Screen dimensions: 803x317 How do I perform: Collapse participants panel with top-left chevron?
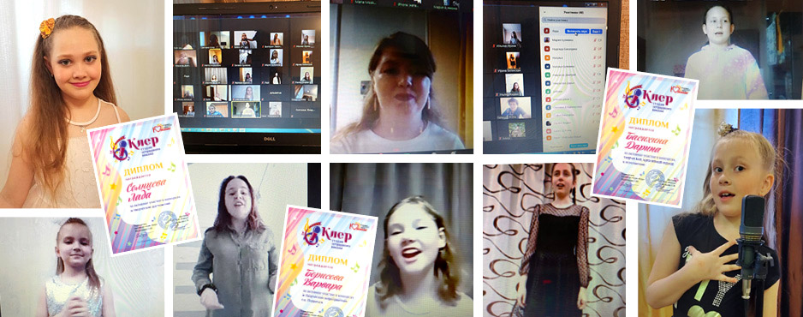coord(544,12)
